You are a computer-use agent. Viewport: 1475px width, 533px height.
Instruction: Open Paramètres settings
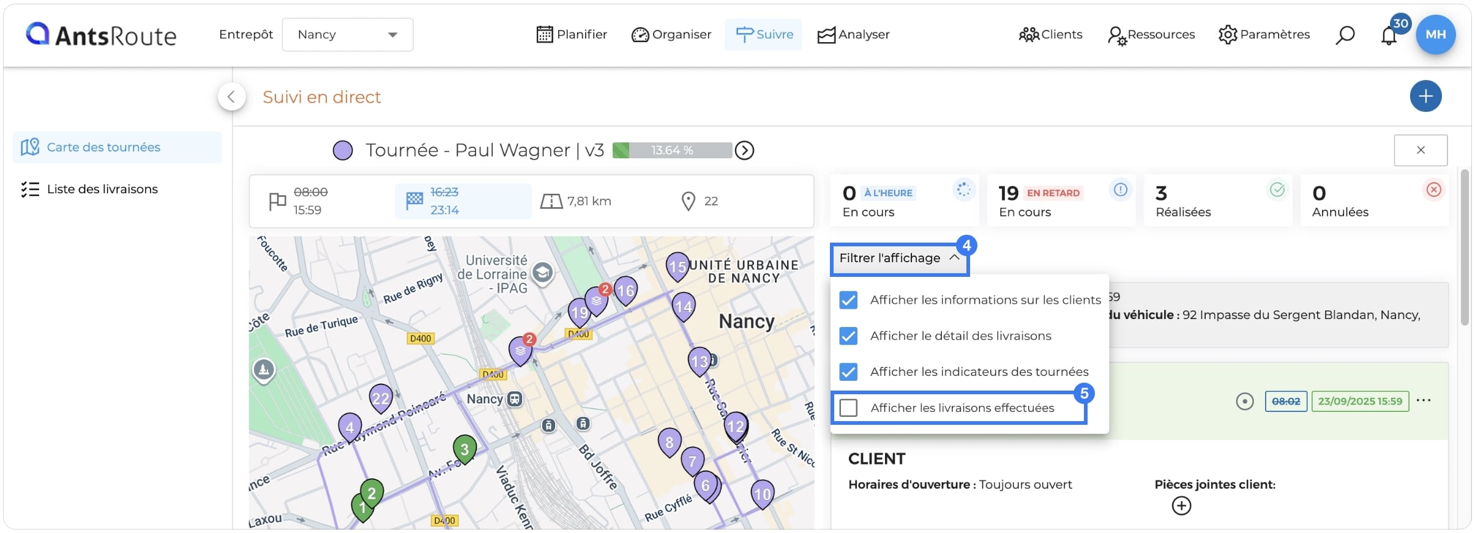pyautogui.click(x=1264, y=35)
